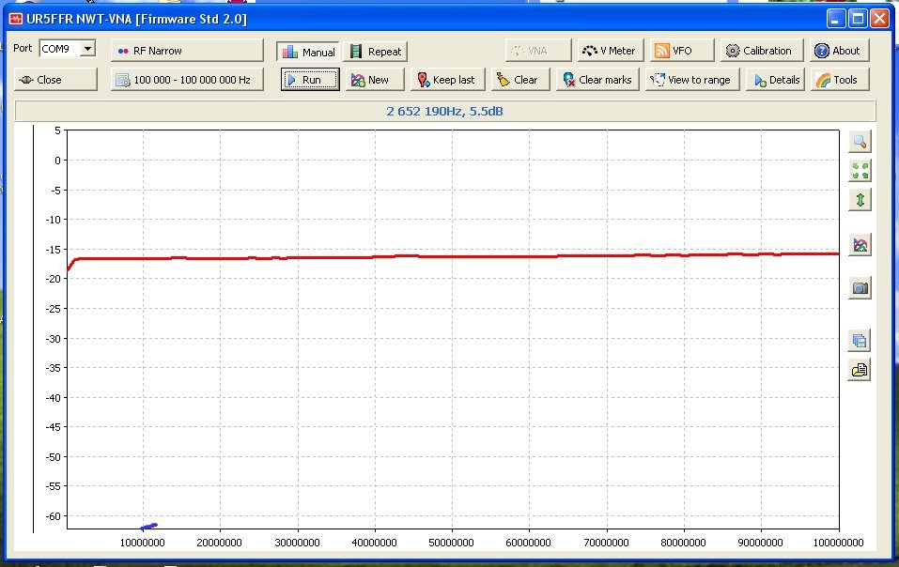Click the green fit-to-window arrows icon
This screenshot has width=899, height=567.
(x=859, y=170)
